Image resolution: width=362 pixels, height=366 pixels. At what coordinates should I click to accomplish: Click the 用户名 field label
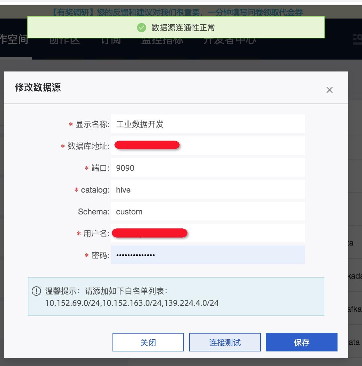pos(96,233)
